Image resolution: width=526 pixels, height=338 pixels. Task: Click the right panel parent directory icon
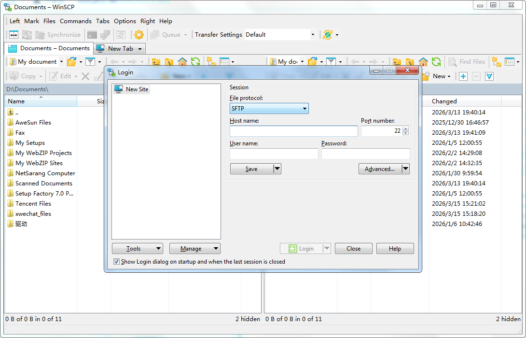click(397, 62)
